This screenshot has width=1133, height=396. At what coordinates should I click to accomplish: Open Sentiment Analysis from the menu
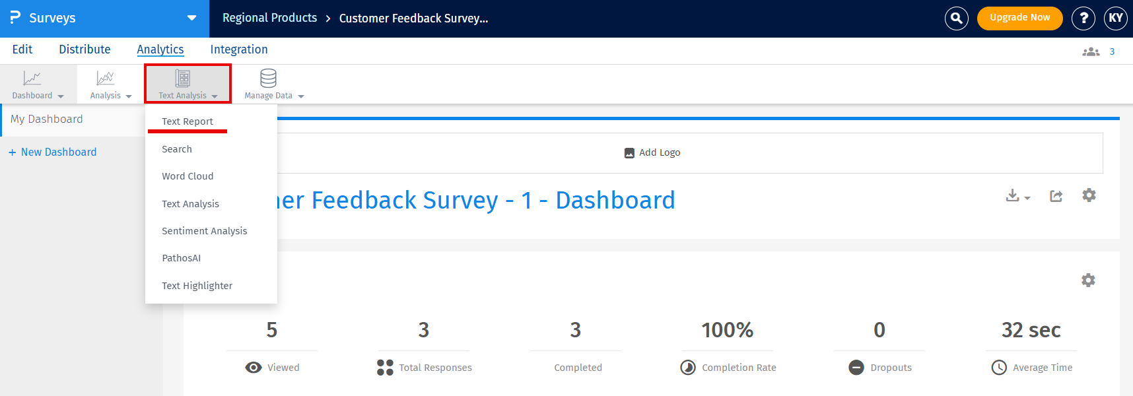204,231
